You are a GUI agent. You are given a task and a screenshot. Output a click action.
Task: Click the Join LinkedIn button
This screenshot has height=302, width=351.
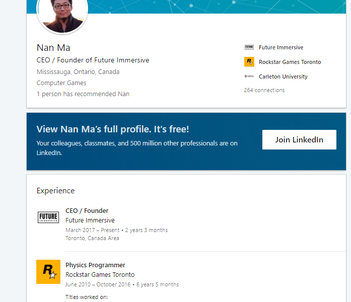pyautogui.click(x=299, y=139)
